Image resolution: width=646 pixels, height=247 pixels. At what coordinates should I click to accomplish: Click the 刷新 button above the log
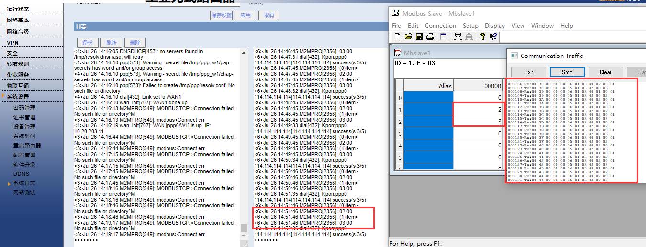pyautogui.click(x=111, y=43)
